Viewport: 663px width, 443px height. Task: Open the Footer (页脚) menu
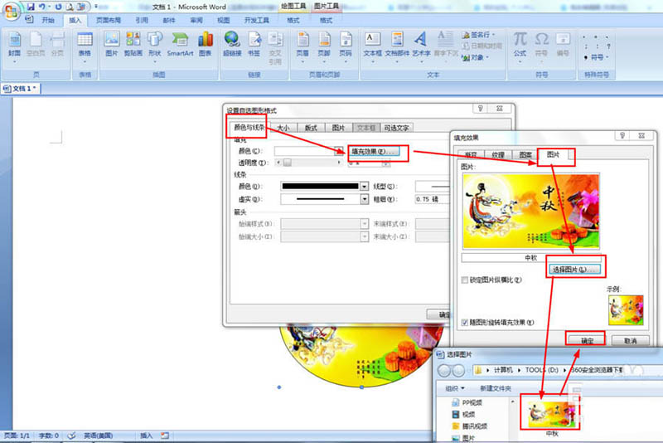coord(324,46)
